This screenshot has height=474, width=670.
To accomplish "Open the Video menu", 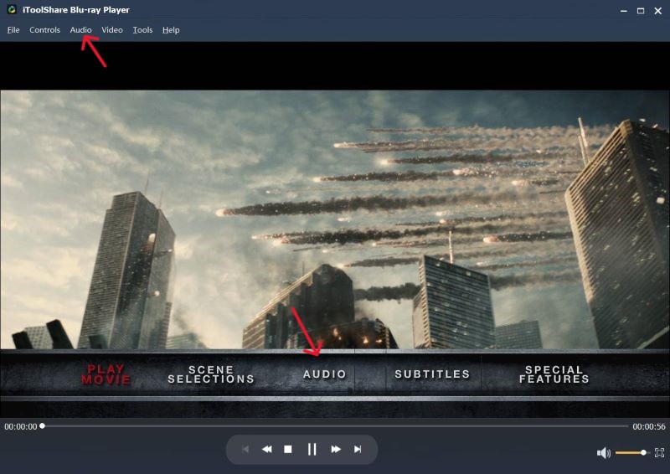I will 112,30.
